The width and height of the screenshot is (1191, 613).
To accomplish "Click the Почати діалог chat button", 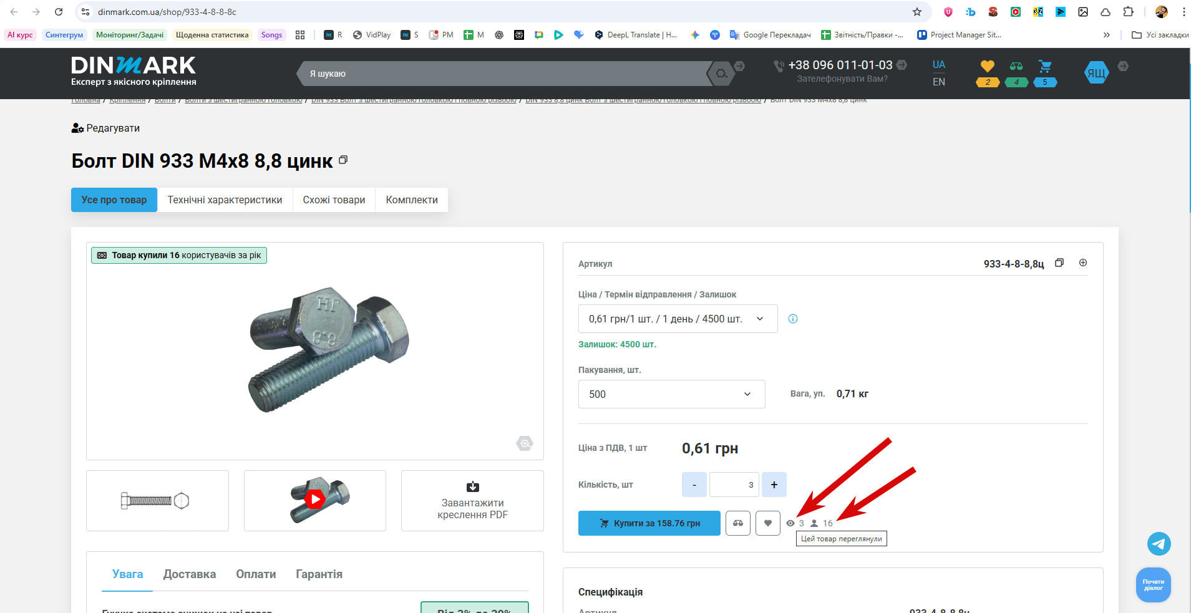I will tap(1154, 585).
